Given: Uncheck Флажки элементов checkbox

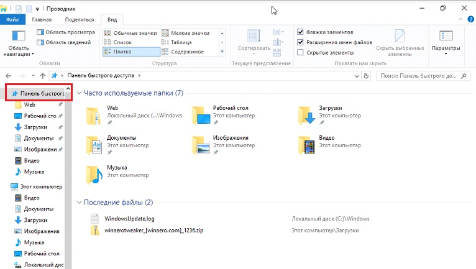Looking at the screenshot, I should (300, 32).
